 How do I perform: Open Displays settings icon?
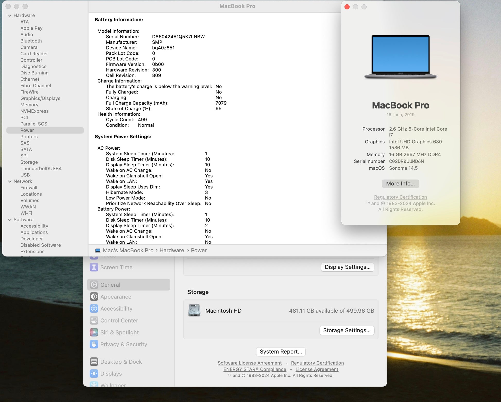(x=94, y=373)
